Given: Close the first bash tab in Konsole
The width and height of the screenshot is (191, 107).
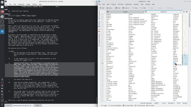Looking at the screenshot, I should 11,106.
